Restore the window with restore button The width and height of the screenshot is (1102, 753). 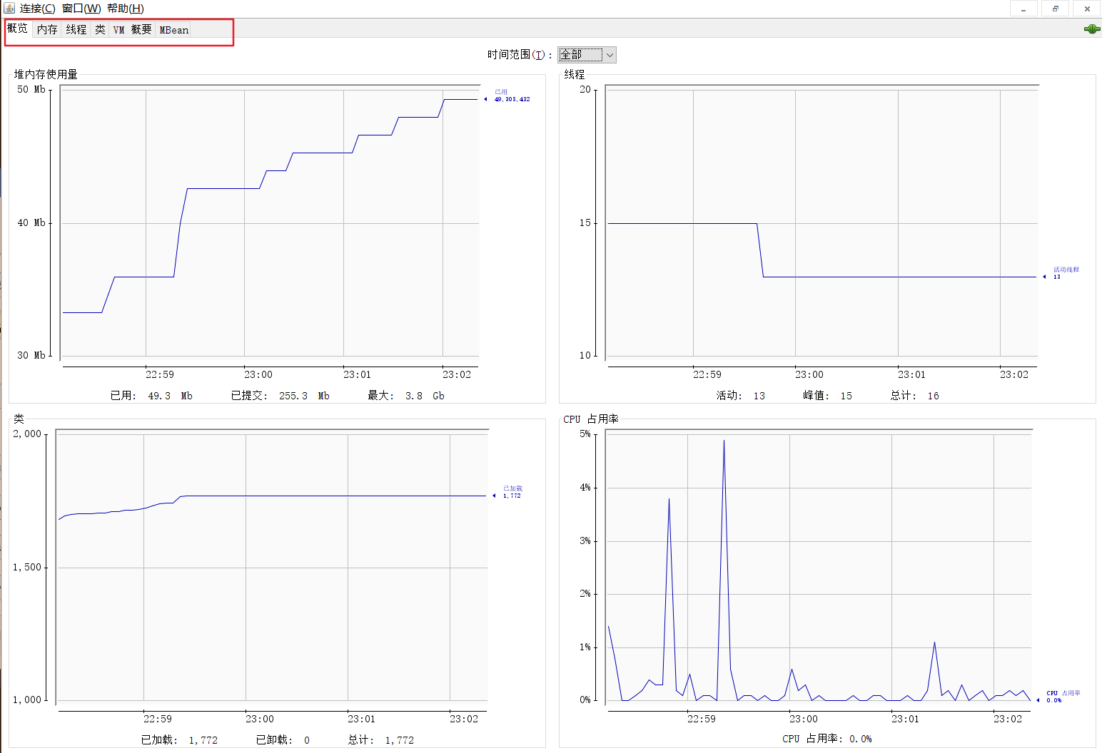tap(1055, 9)
